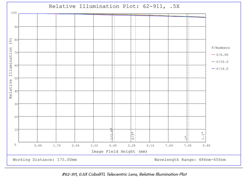Click the 8.80 x-axis tick value

click(x=206, y=145)
